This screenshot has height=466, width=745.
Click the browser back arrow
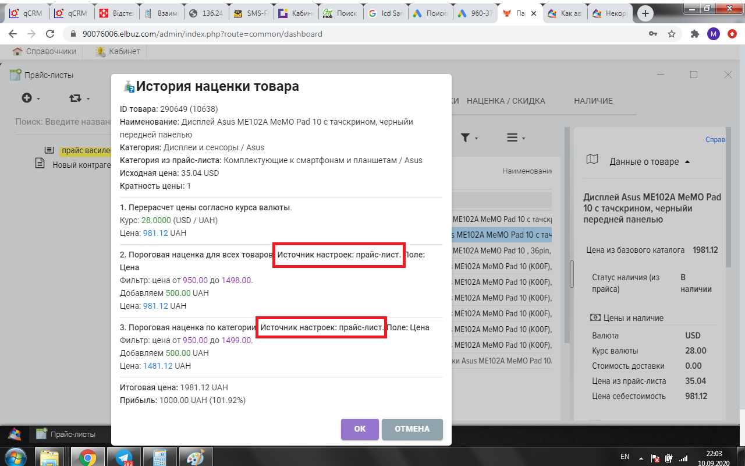13,34
